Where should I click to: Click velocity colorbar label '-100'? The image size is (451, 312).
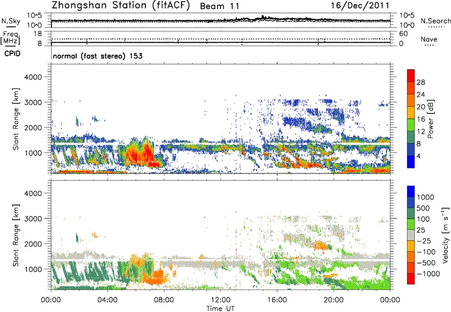(426, 252)
